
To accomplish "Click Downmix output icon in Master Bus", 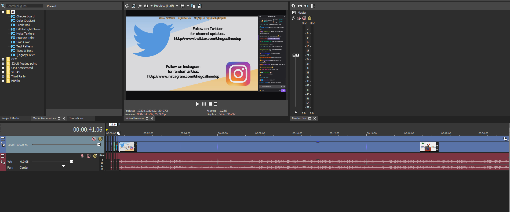I will pos(300,6).
